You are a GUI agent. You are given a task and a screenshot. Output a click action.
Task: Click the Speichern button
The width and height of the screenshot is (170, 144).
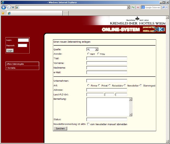[60, 128]
